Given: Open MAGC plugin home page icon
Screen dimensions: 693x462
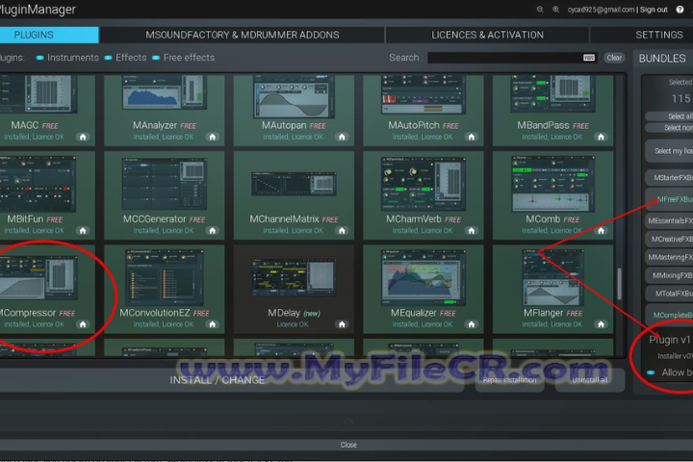Looking at the screenshot, I should click(x=83, y=137).
